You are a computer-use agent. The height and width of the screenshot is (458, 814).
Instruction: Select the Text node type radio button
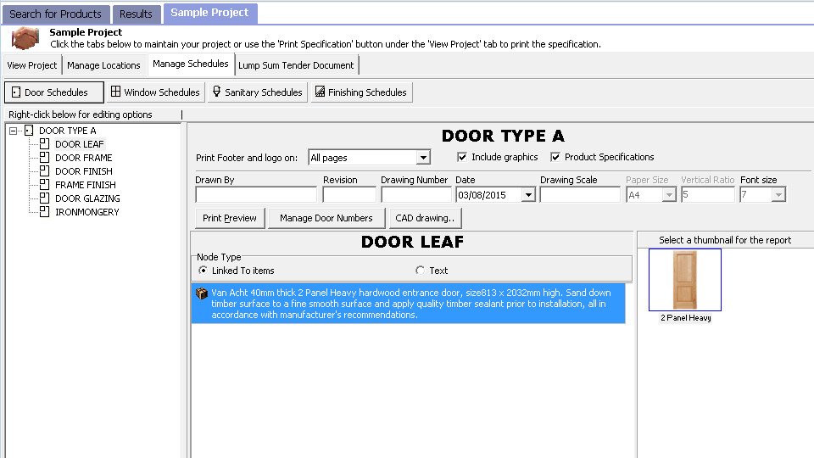tap(420, 270)
